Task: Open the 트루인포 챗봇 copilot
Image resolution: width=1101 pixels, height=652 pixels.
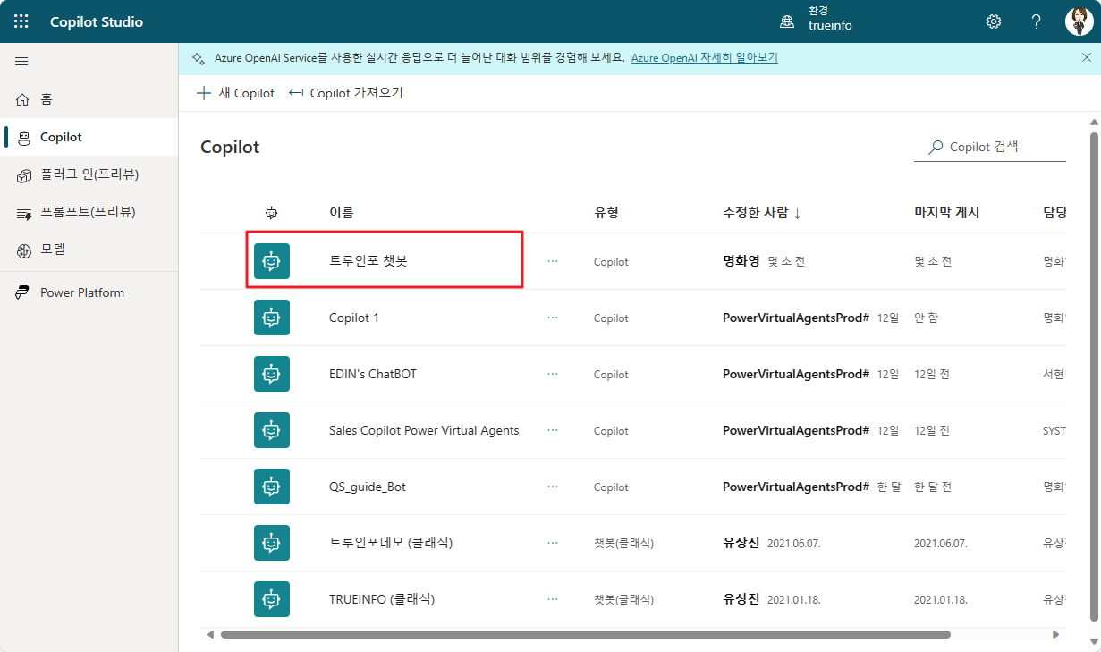Action: 368,261
